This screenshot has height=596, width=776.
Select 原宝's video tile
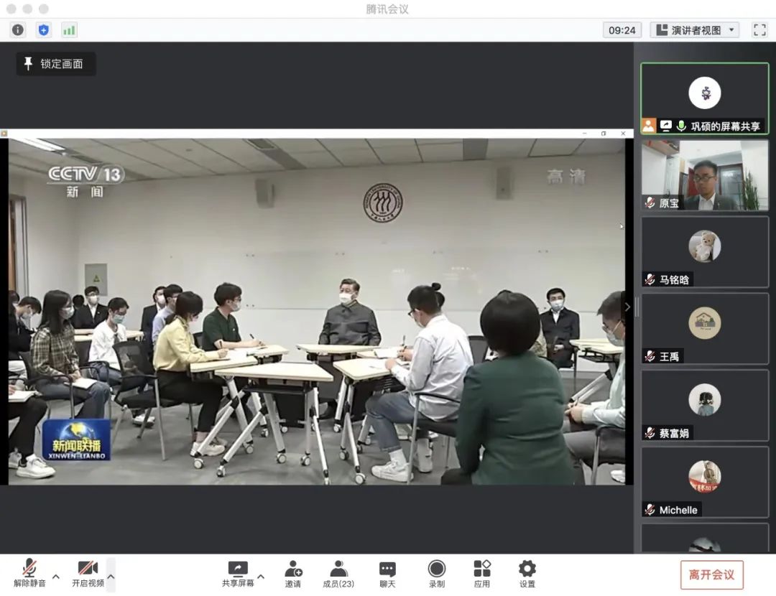click(705, 175)
